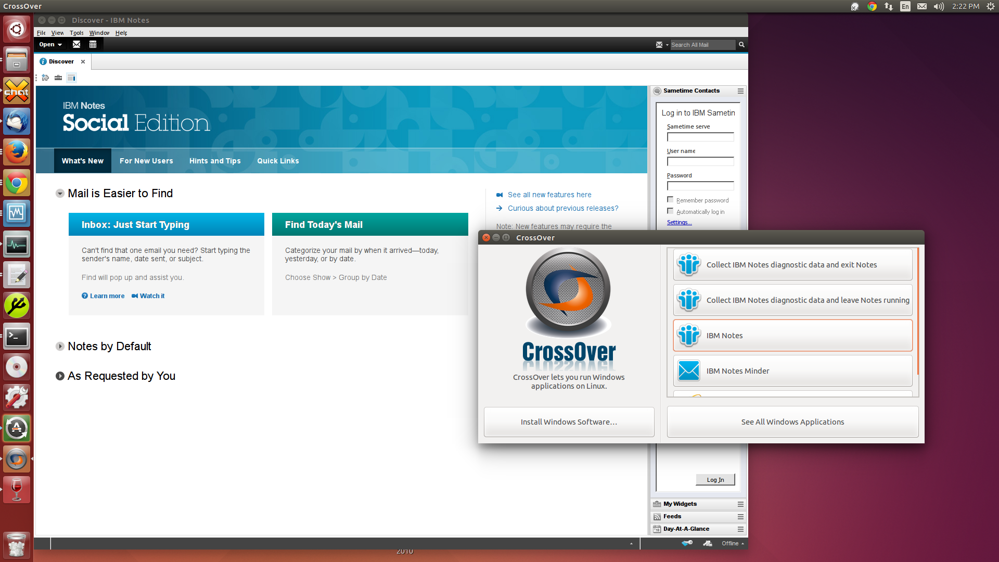Select the What's New tab
The image size is (999, 562).
click(x=82, y=161)
